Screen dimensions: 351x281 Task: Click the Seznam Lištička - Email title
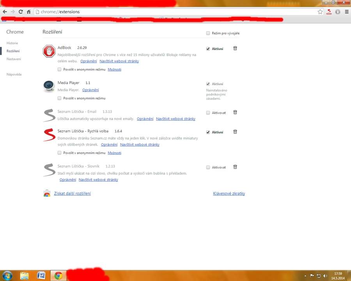[x=77, y=112]
